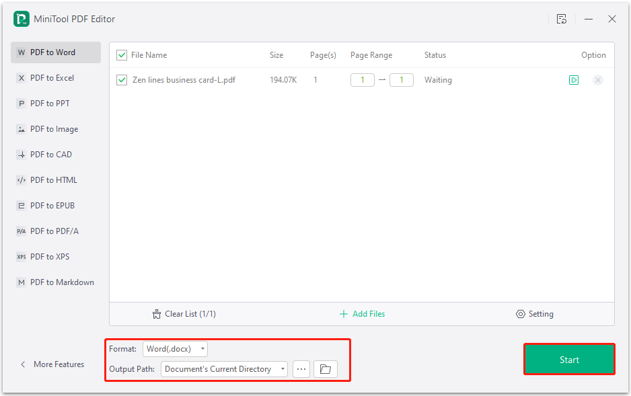Image resolution: width=631 pixels, height=396 pixels.
Task: Click the P/A icon in the sidebar
Action: [x=22, y=231]
